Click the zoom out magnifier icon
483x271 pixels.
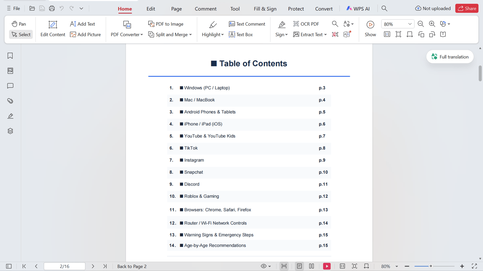[x=421, y=24]
